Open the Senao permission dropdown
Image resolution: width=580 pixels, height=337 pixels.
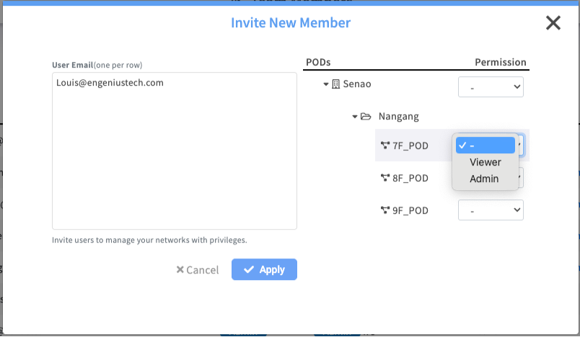pyautogui.click(x=491, y=87)
